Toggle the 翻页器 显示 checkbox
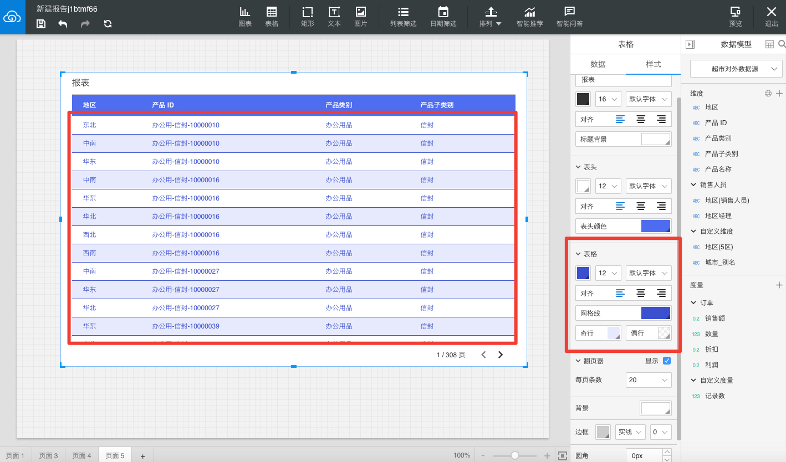 tap(667, 361)
